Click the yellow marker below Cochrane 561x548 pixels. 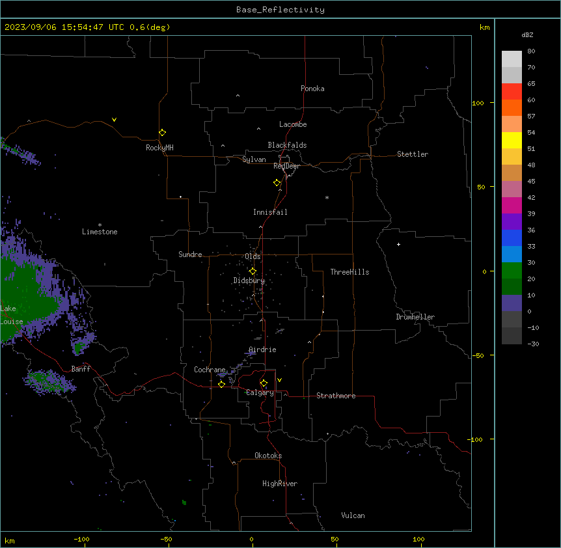[221, 384]
